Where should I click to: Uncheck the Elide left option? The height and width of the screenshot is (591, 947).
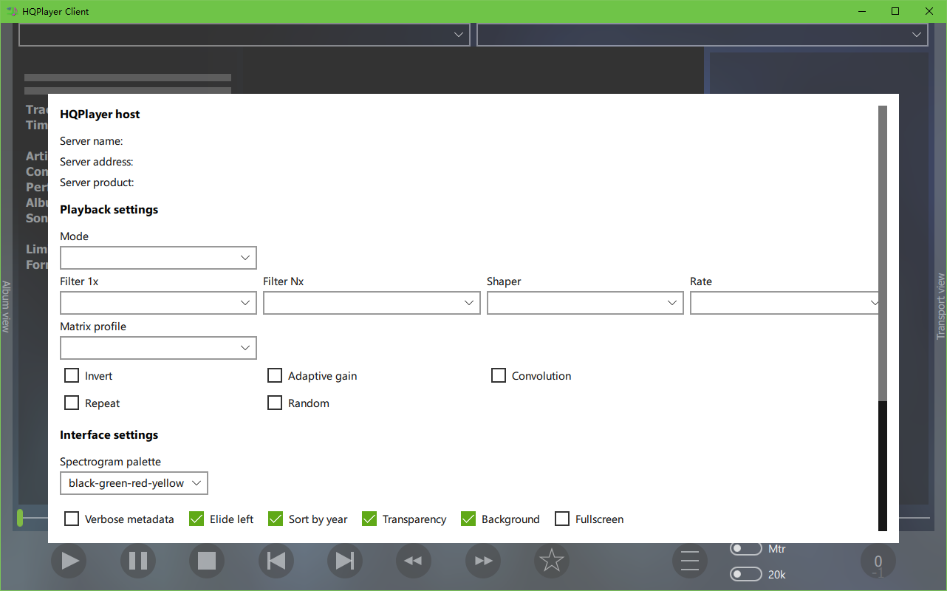(196, 519)
